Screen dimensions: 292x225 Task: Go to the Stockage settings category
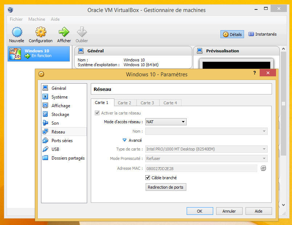pyautogui.click(x=60, y=114)
